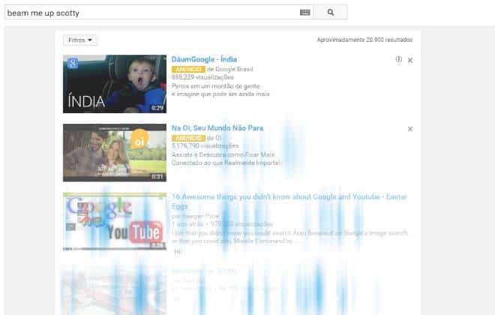Open the Filtros dropdown
Screen dimensions: 495x315
80,40
